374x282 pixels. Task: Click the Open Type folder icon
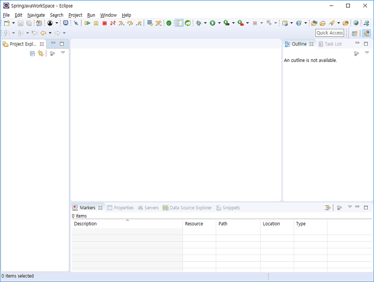point(315,23)
